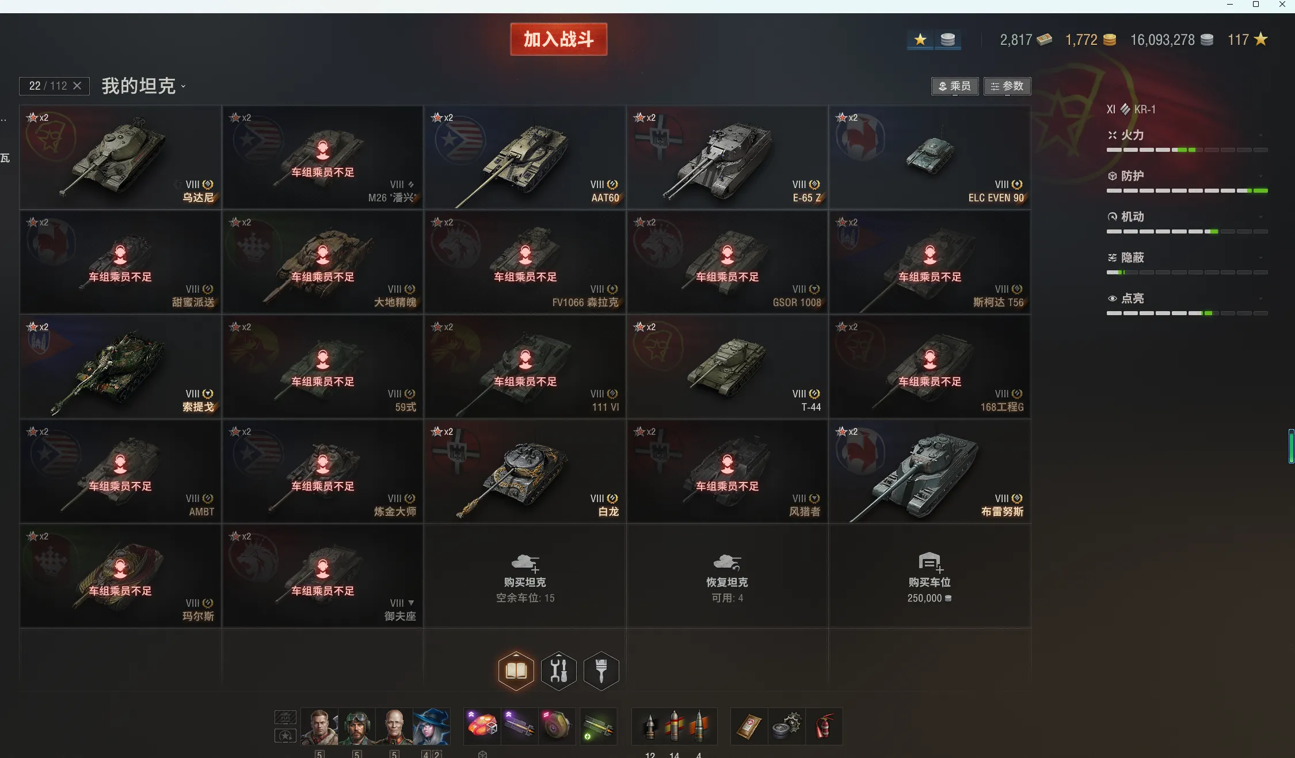This screenshot has height=758, width=1295.
Task: Toggle the 参数 parameters view button
Action: 1007,86
